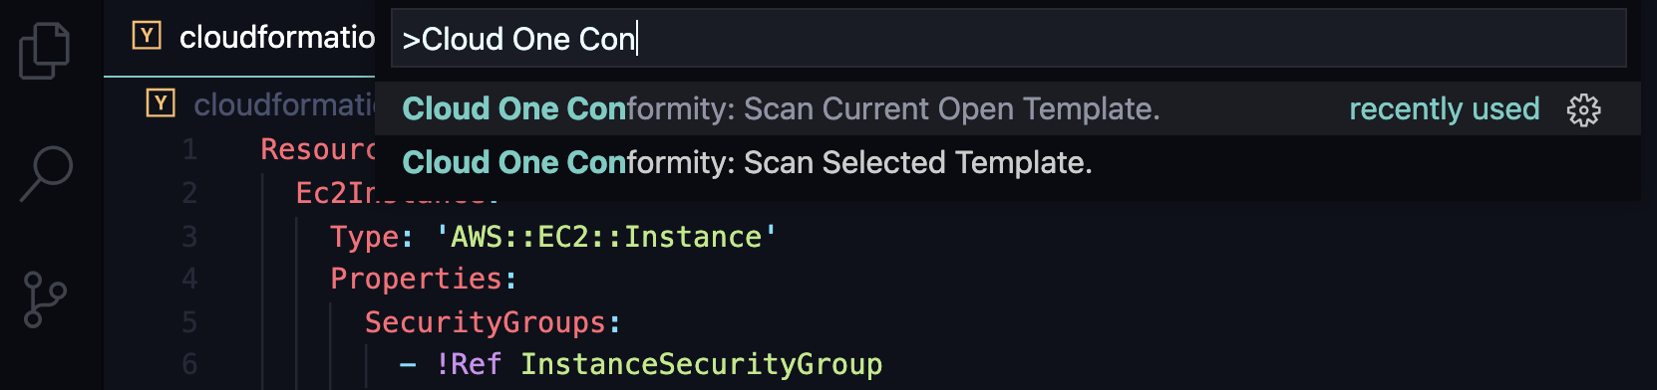This screenshot has width=1657, height=390.
Task: Click the gear icon to configure keybinding
Action: click(x=1583, y=109)
